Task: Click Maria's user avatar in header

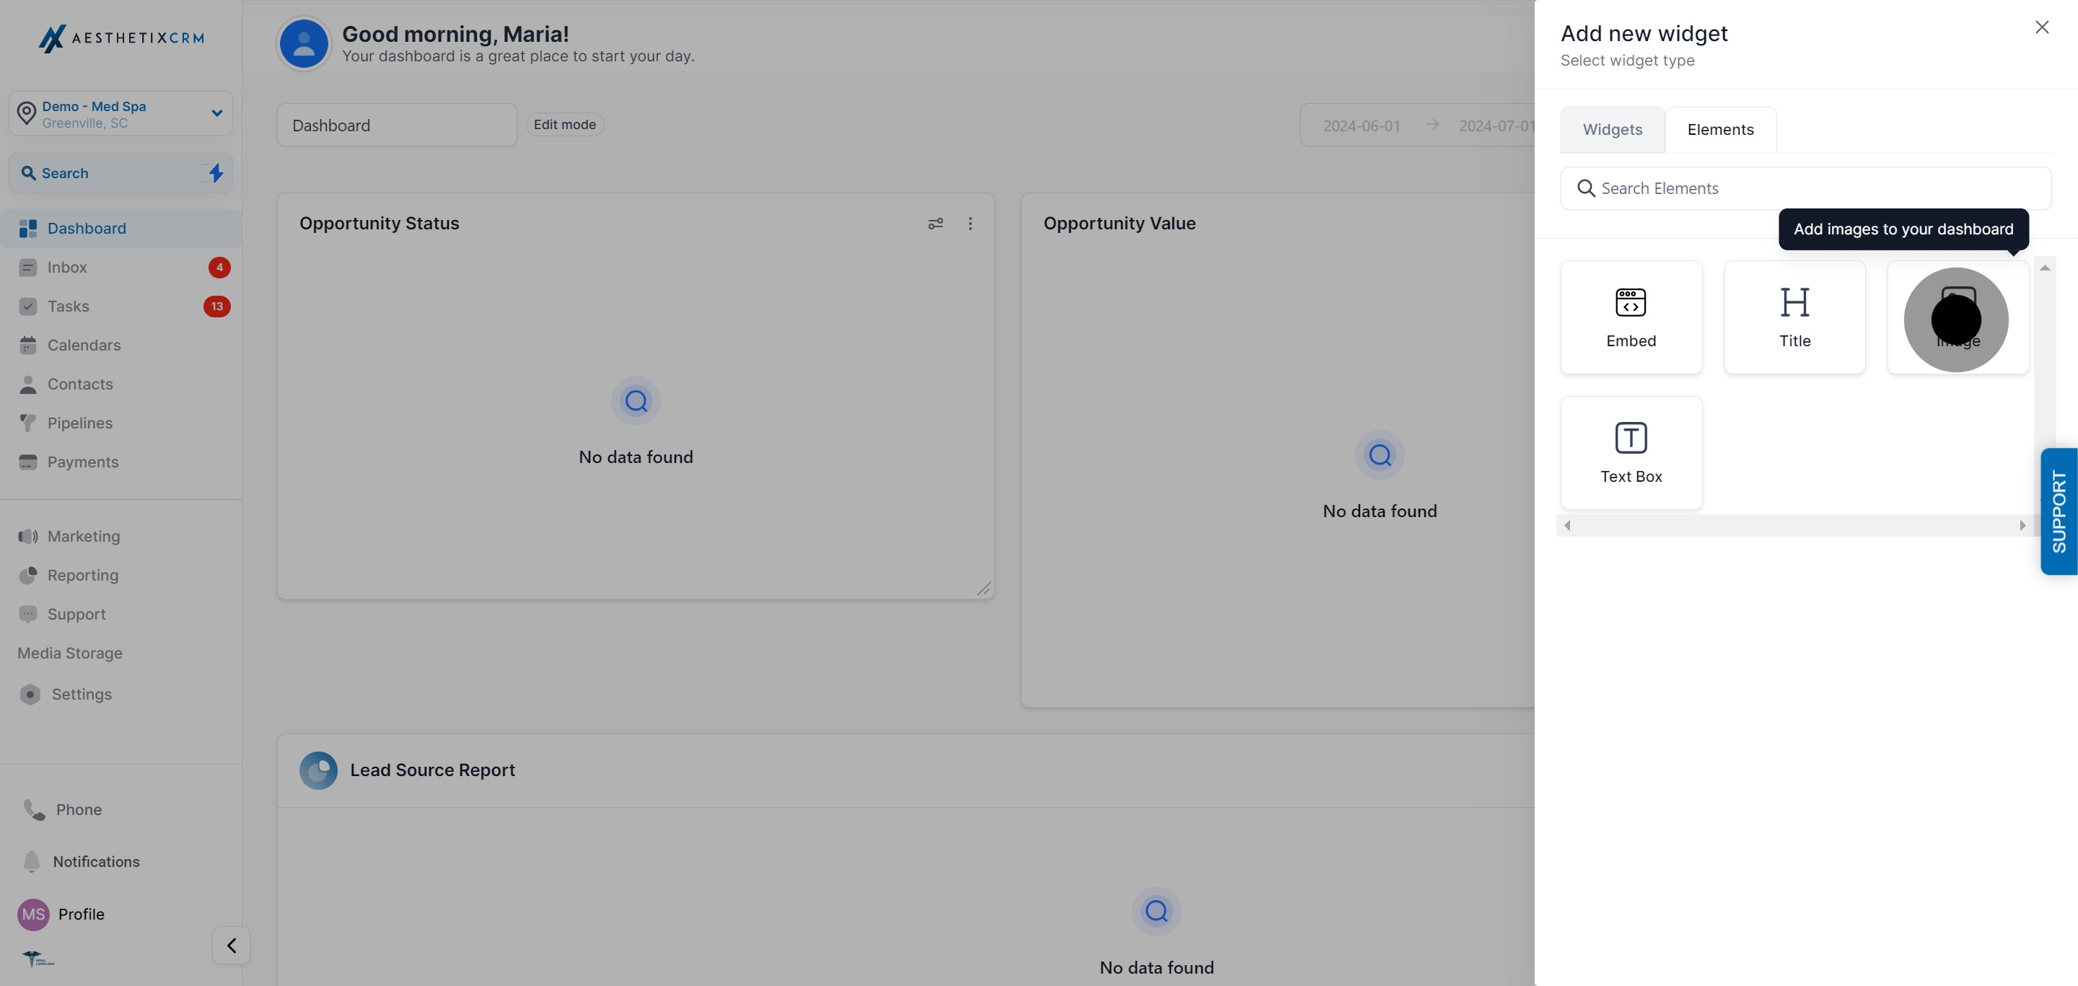Action: (303, 43)
